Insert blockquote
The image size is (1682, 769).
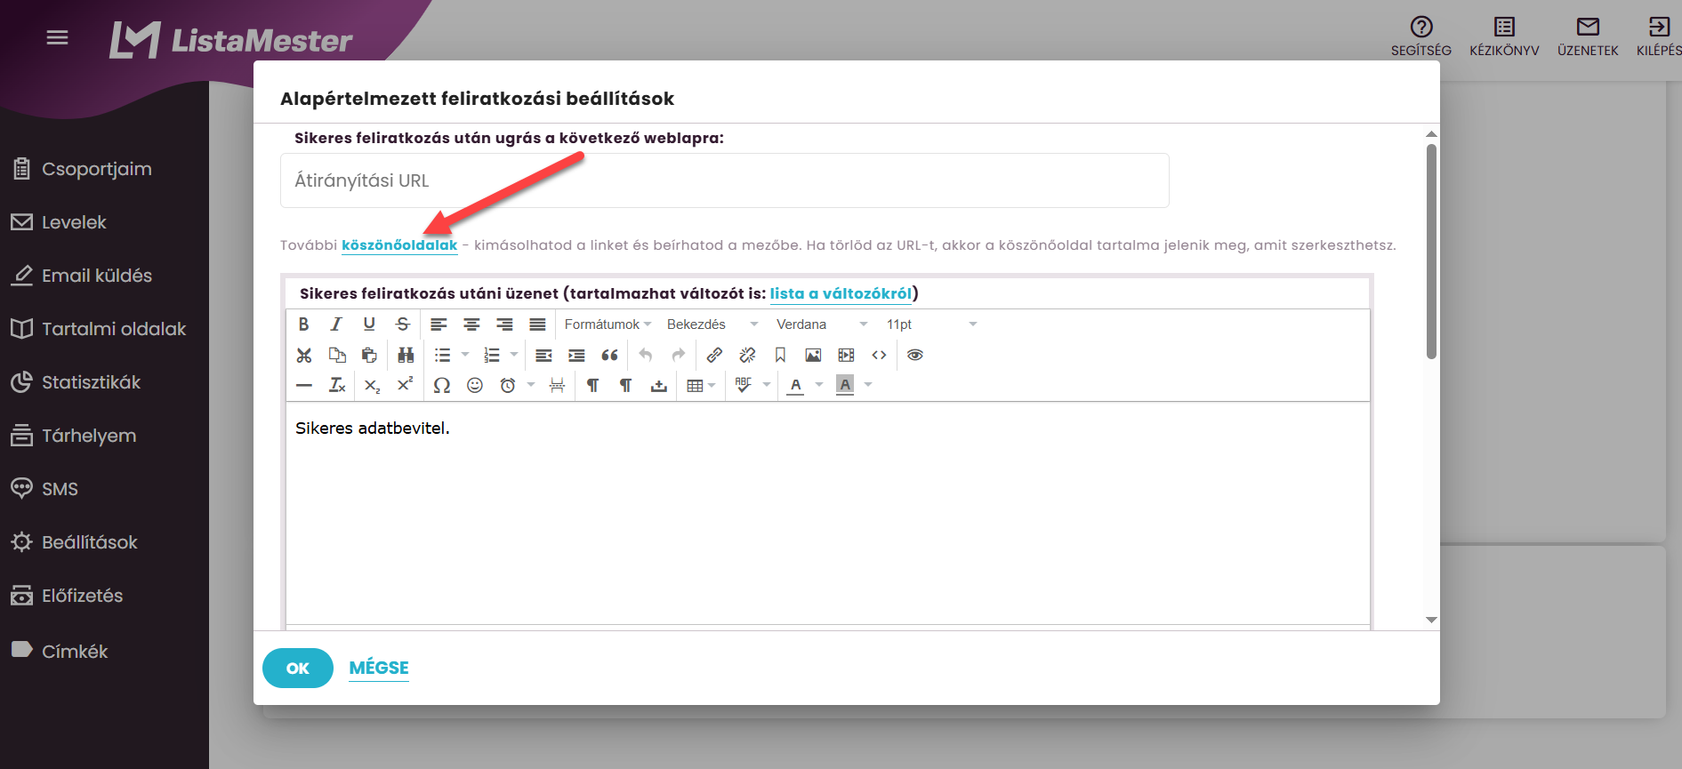click(x=609, y=355)
